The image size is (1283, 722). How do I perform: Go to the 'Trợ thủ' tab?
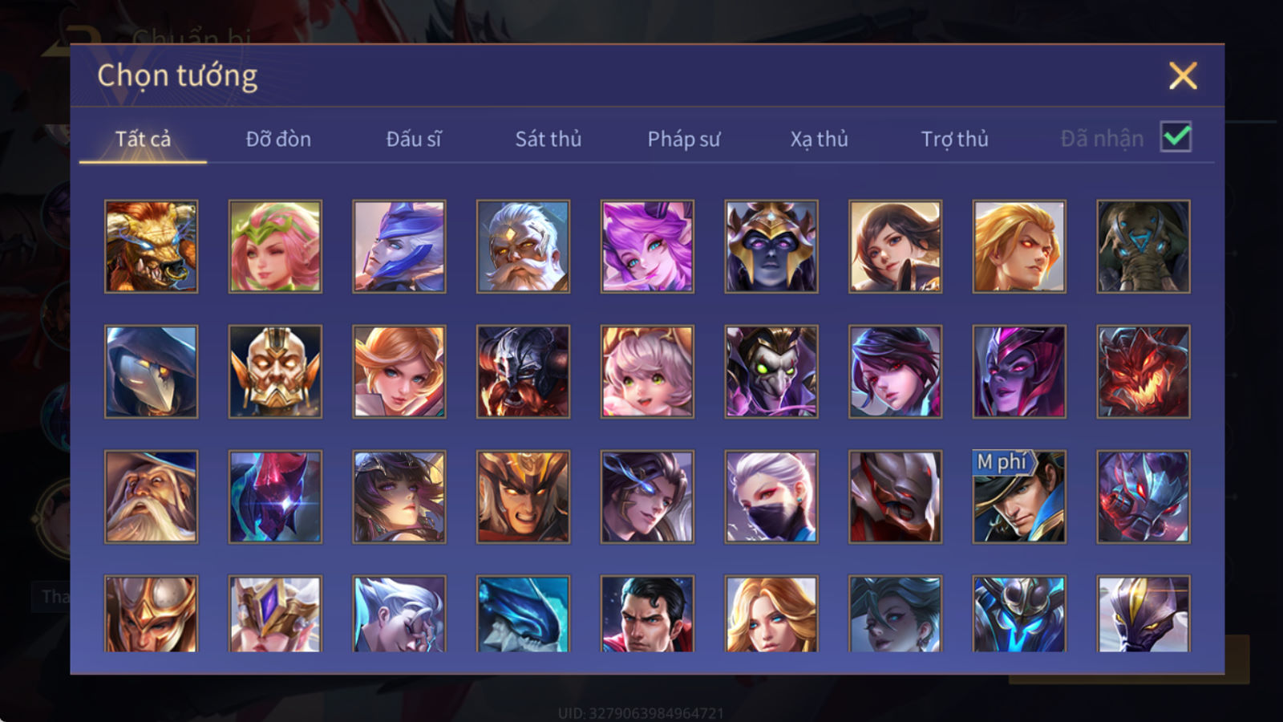coord(954,139)
